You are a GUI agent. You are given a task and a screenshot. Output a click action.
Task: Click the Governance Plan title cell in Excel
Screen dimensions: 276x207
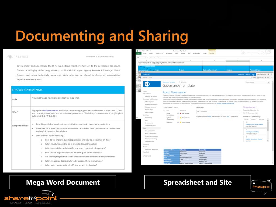tap(161, 63)
